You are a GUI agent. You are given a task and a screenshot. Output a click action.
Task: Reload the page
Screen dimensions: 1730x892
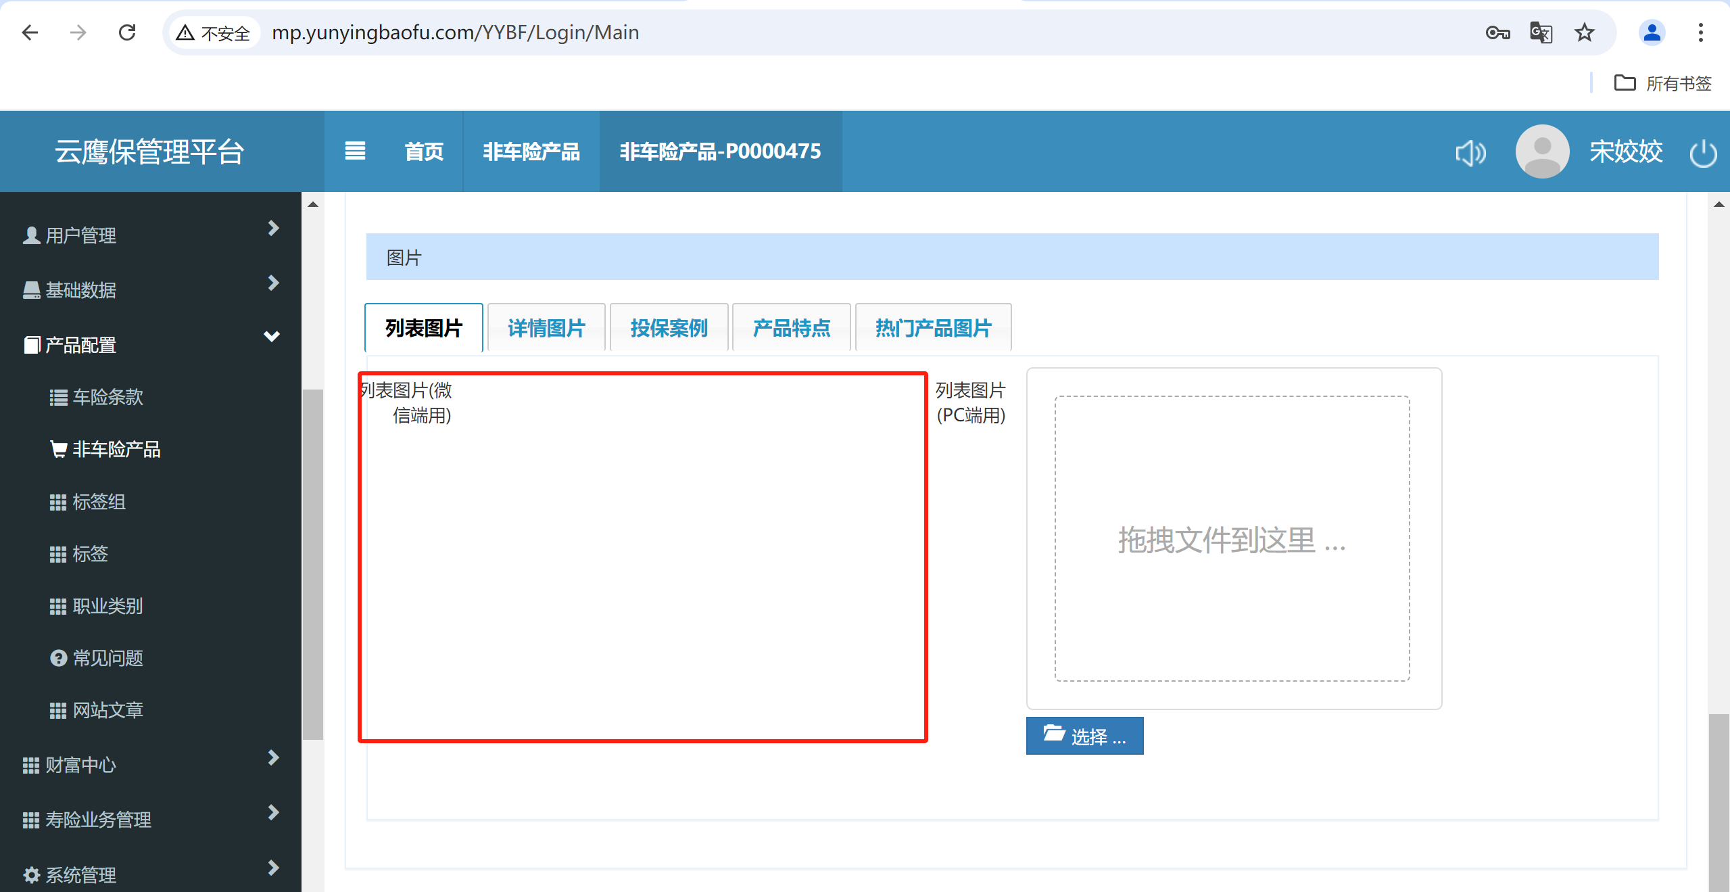click(x=127, y=32)
